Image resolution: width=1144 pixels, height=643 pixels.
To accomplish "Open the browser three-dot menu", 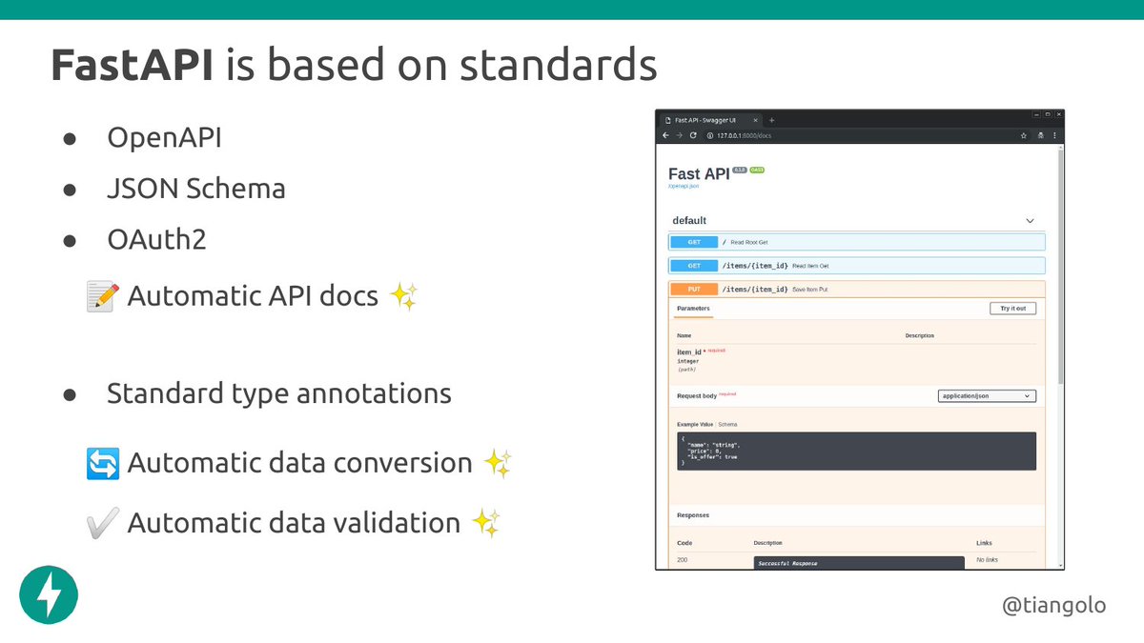I will click(1055, 135).
